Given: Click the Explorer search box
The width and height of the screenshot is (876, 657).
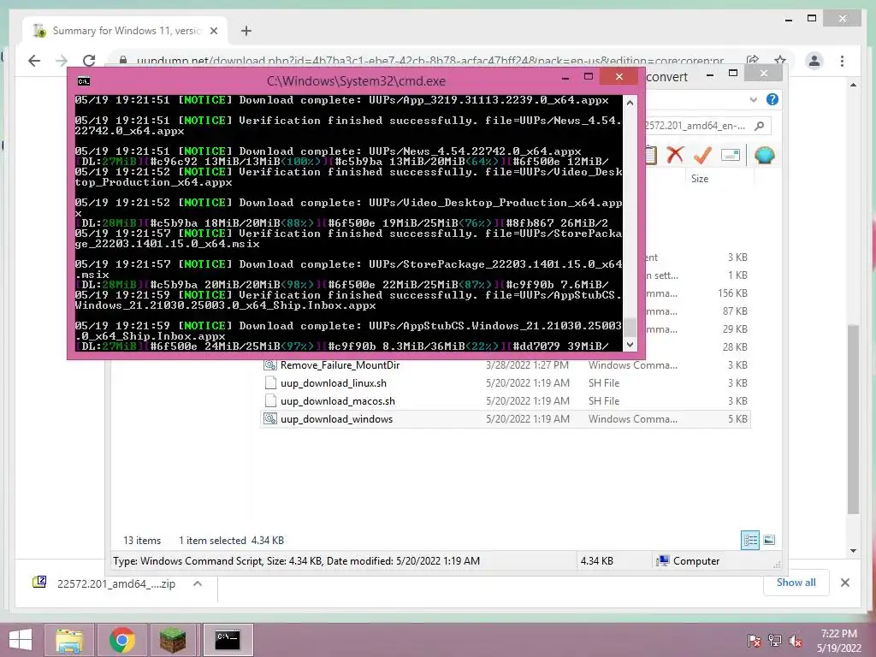Looking at the screenshot, I should coord(707,126).
